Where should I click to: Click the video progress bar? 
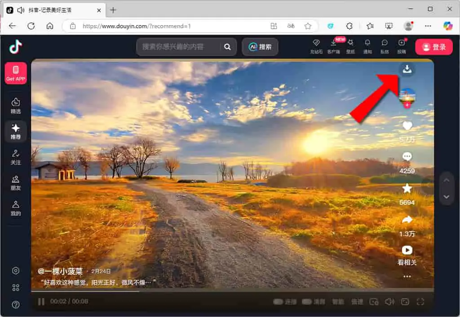point(232,291)
